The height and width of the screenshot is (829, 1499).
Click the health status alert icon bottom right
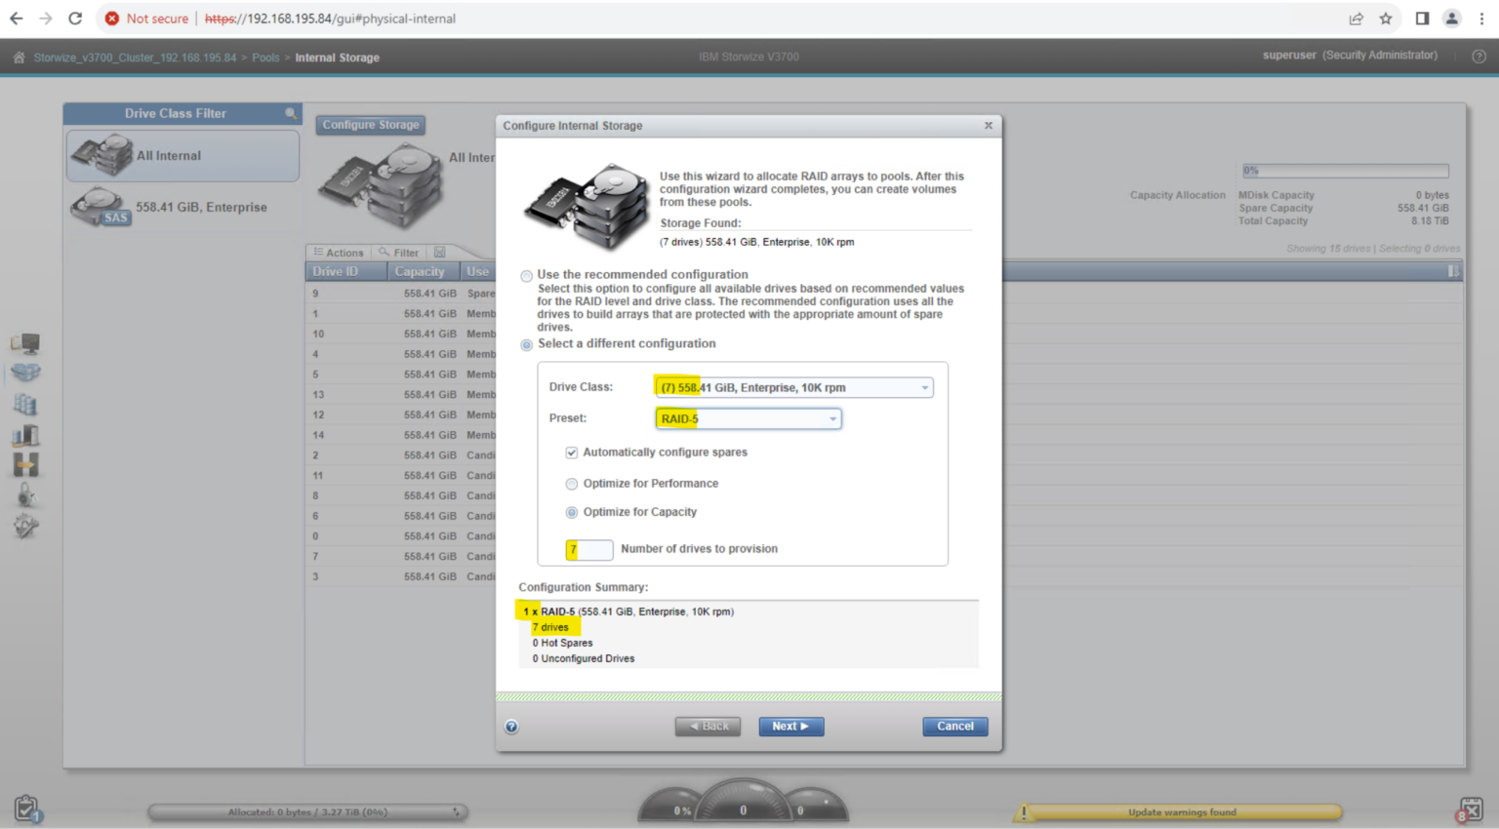tap(1472, 808)
